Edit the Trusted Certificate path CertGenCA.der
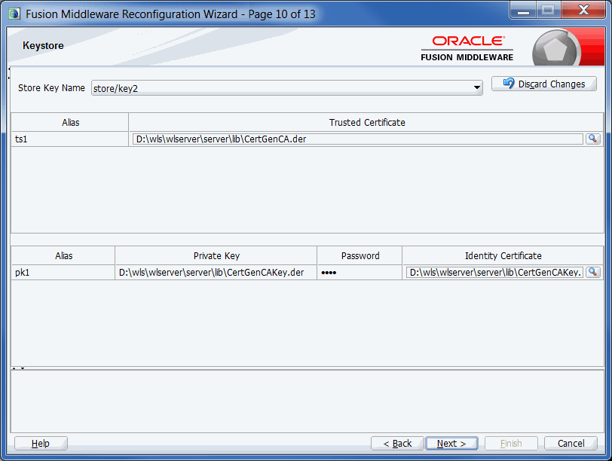Viewport: 612px width, 461px height. (357, 139)
